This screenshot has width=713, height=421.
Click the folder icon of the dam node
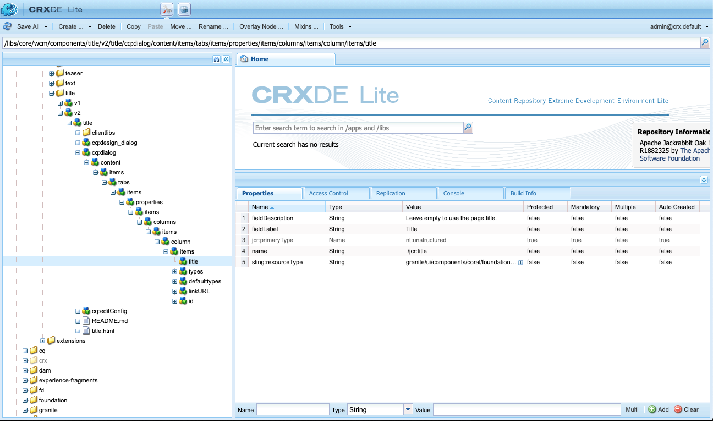(34, 370)
